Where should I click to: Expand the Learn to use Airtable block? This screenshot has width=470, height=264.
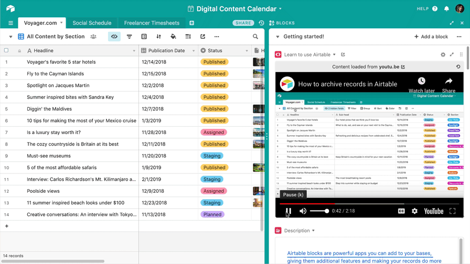tap(452, 54)
